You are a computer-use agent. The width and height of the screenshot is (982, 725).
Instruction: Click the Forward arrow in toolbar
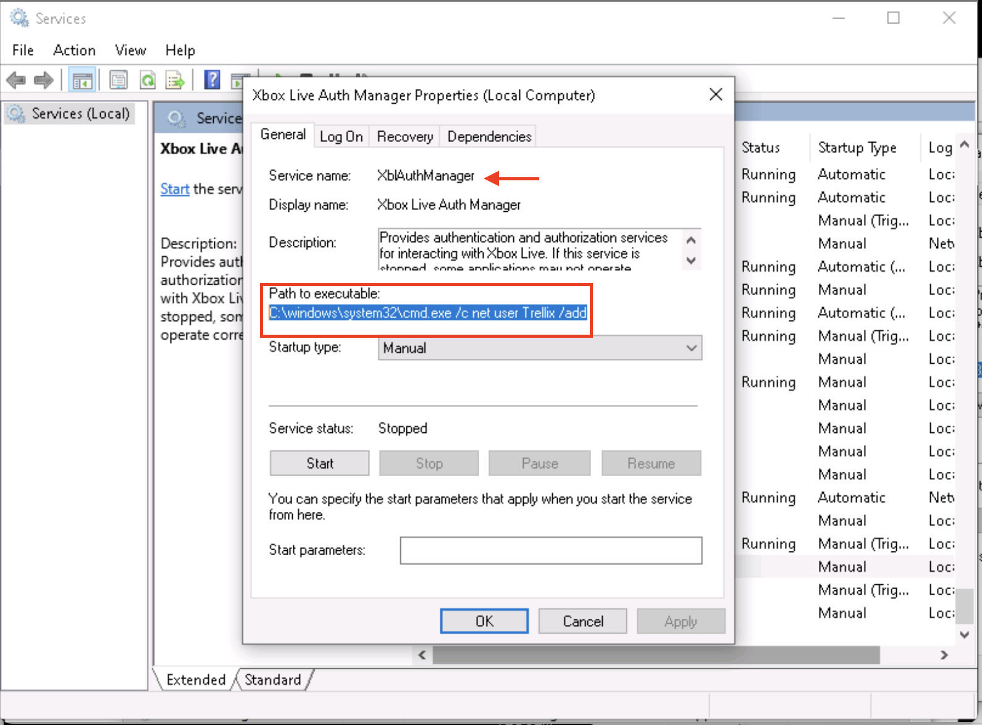coord(43,80)
